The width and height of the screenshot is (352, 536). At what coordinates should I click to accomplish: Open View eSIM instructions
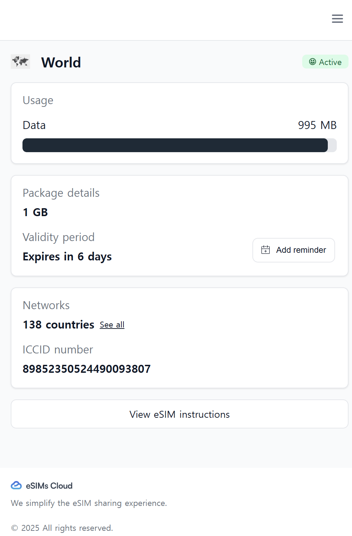[x=179, y=414]
